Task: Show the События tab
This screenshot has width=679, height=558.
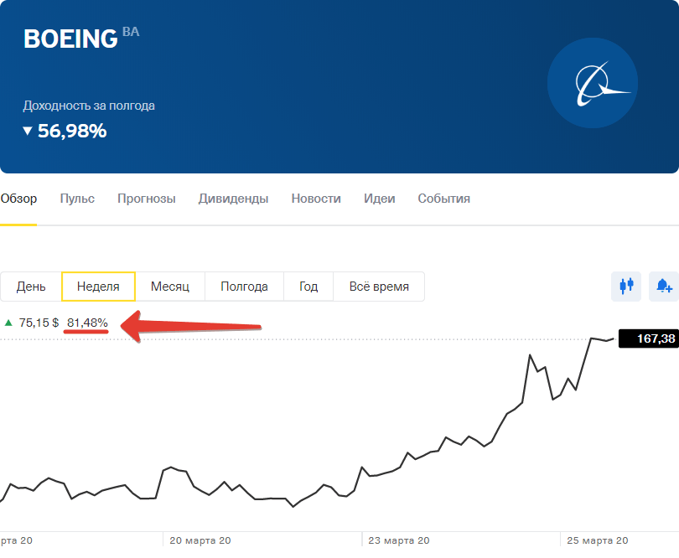Action: [443, 199]
